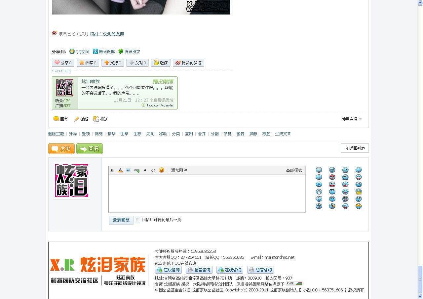
Task: Click 添加附件 to add an attachment
Action: pyautogui.click(x=179, y=170)
